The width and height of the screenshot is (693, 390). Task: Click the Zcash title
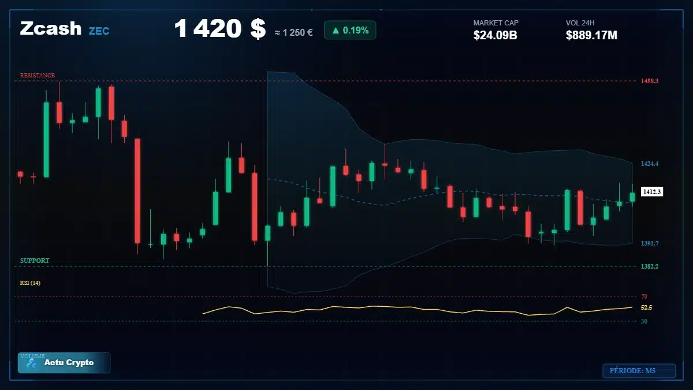[51, 28]
